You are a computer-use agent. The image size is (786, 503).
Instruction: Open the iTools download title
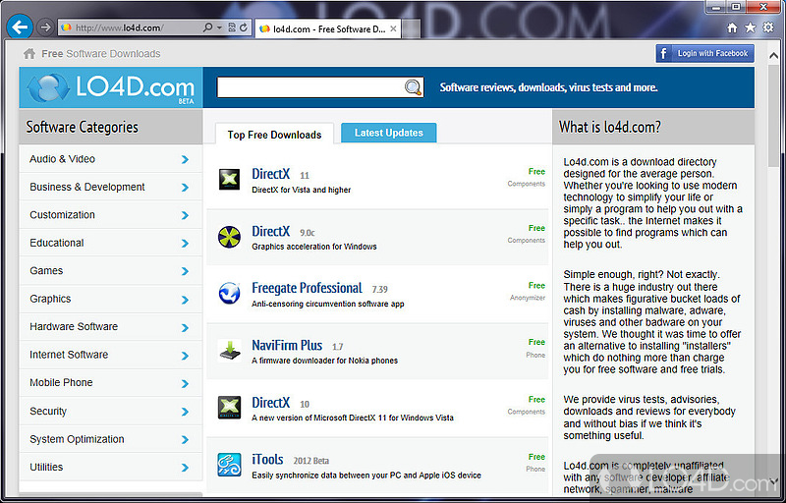(267, 460)
